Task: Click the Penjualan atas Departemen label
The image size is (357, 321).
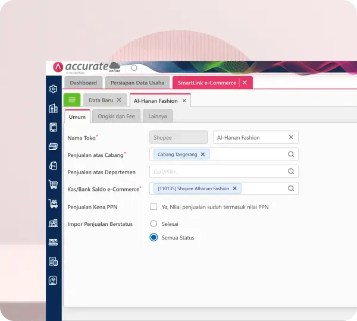Action: pyautogui.click(x=102, y=172)
